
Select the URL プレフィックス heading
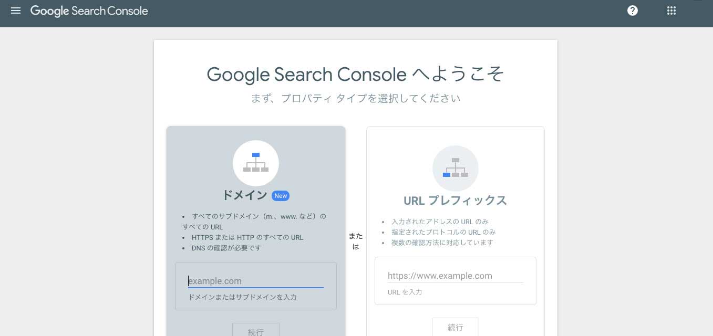455,201
